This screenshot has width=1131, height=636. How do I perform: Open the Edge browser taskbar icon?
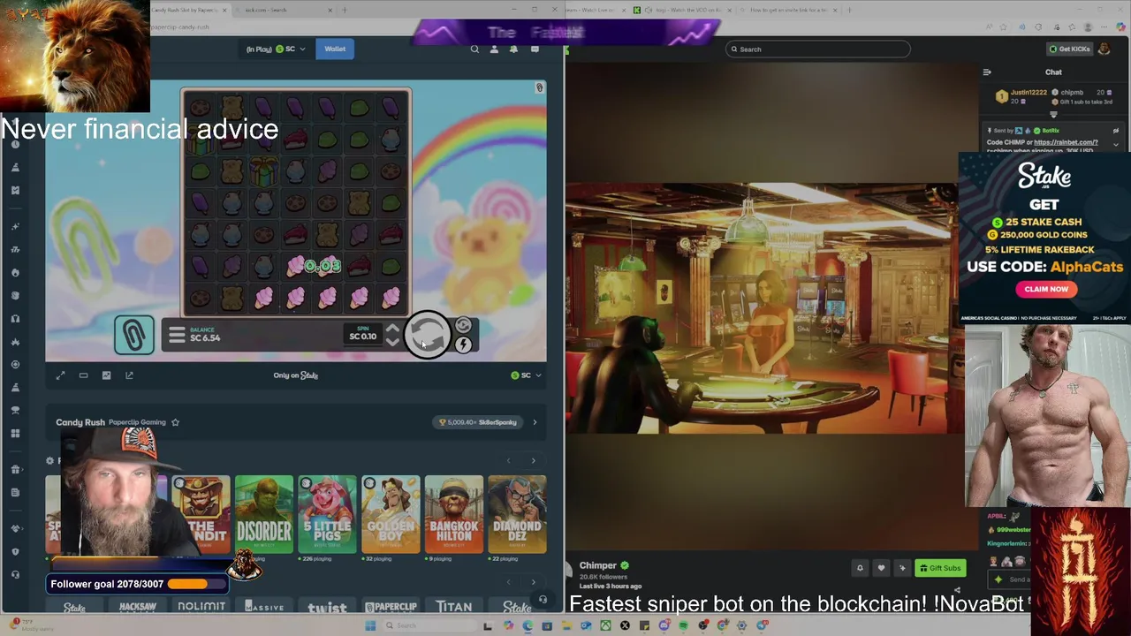click(528, 625)
